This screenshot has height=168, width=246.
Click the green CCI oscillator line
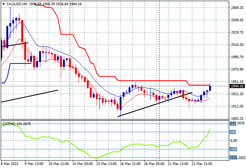point(112,153)
